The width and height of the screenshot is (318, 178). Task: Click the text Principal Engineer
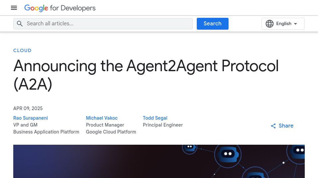pyautogui.click(x=163, y=125)
